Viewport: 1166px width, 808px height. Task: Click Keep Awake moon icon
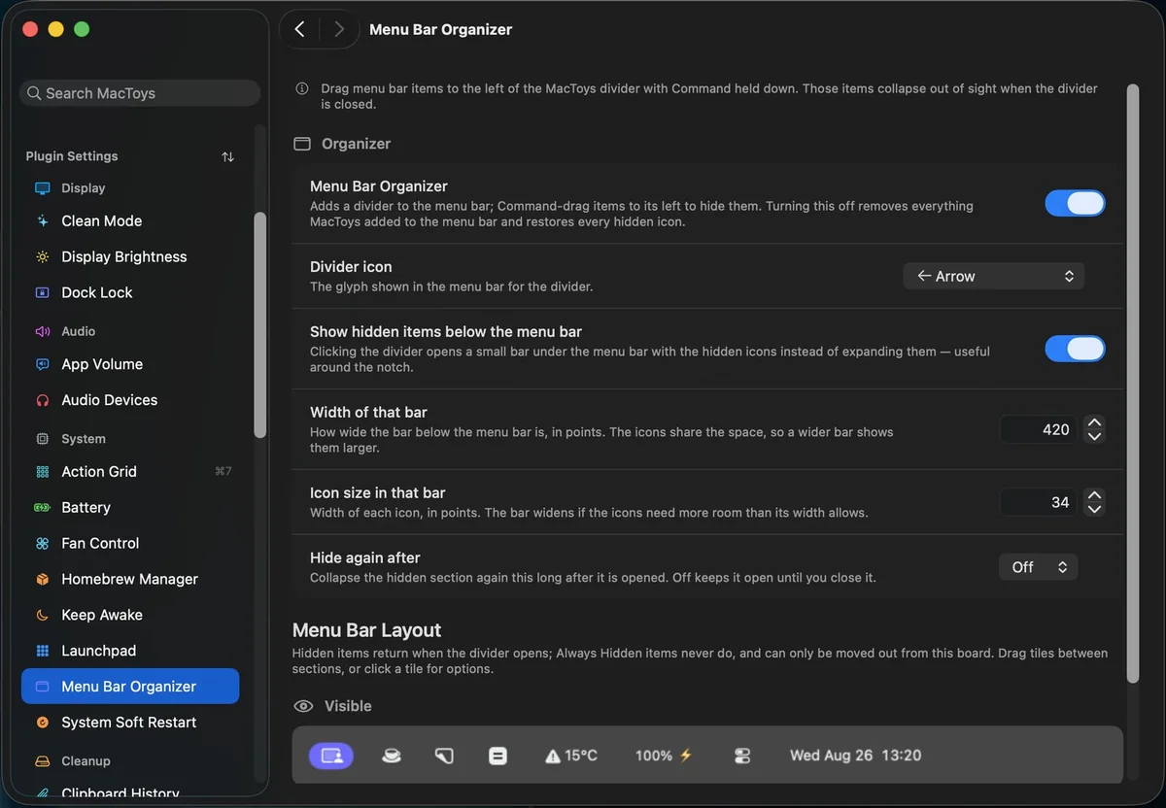tap(43, 616)
